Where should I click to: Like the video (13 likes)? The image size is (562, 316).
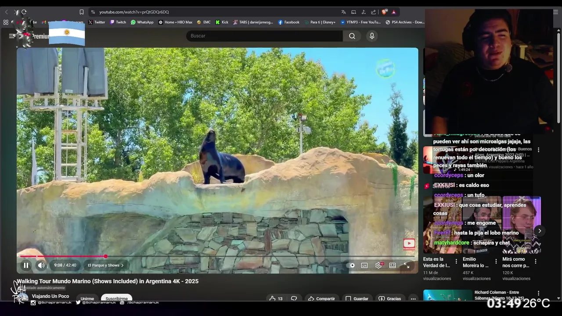[276, 298]
